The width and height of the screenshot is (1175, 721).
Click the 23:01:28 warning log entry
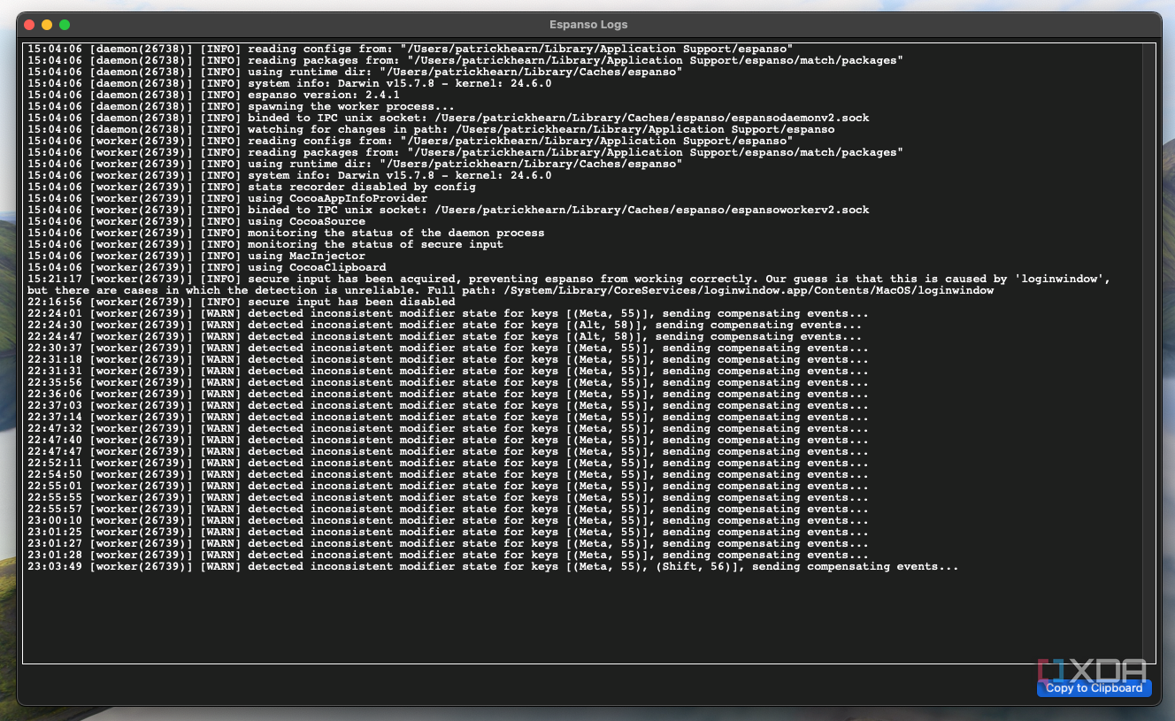point(449,555)
